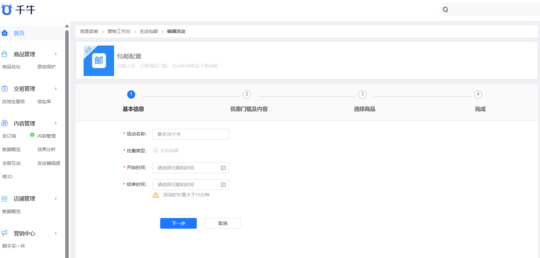This screenshot has width=540, height=258.
Task: Open 发订阅 link
Action: pos(9,136)
